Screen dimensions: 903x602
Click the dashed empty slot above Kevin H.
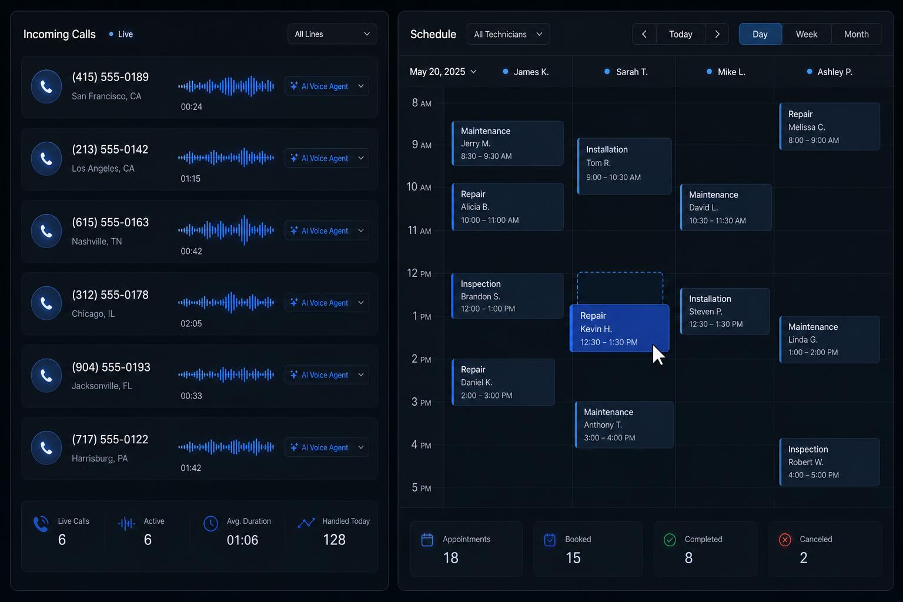click(x=620, y=287)
